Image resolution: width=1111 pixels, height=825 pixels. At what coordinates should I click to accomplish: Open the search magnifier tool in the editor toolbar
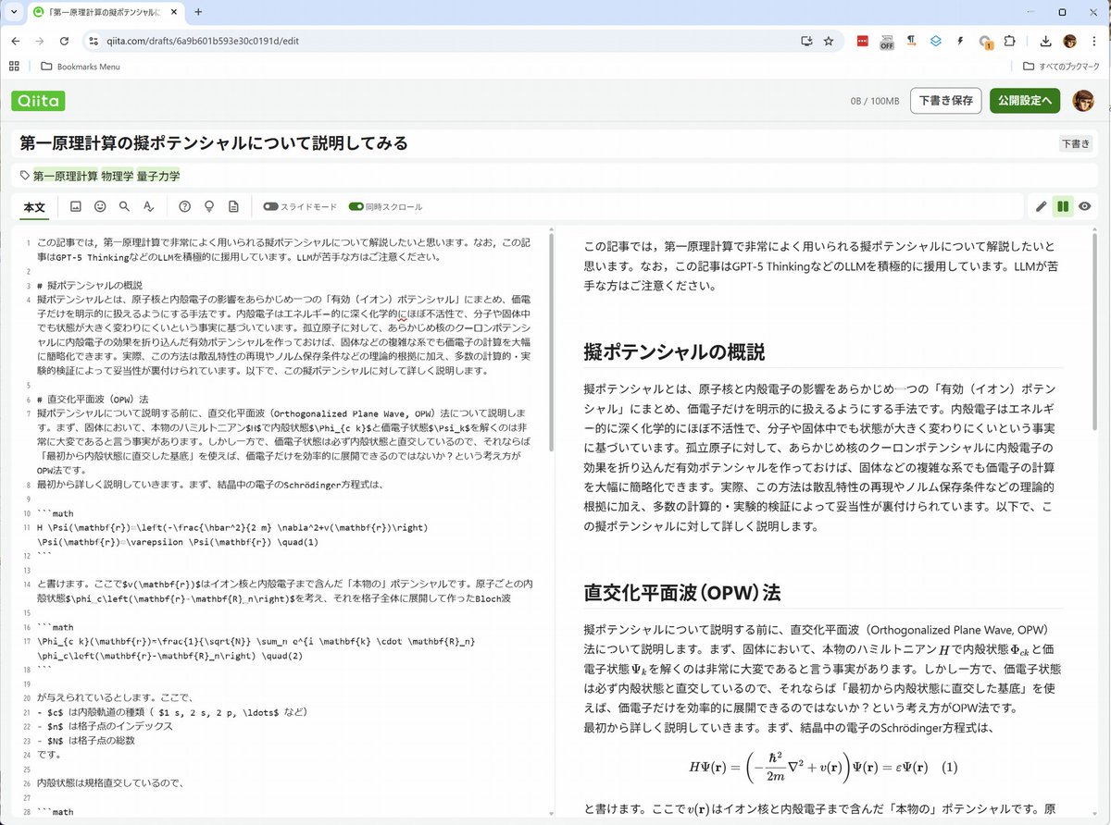click(x=124, y=206)
